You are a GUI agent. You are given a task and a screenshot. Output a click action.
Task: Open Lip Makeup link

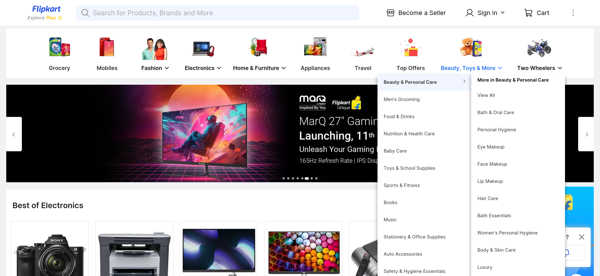tap(490, 181)
